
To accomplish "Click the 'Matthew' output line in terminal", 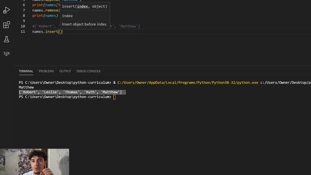I will [x=26, y=87].
